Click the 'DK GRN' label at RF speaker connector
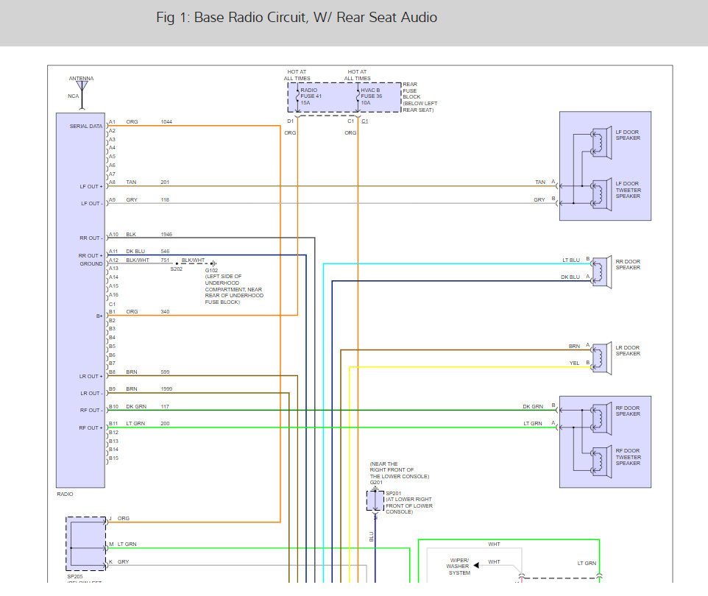 point(533,406)
